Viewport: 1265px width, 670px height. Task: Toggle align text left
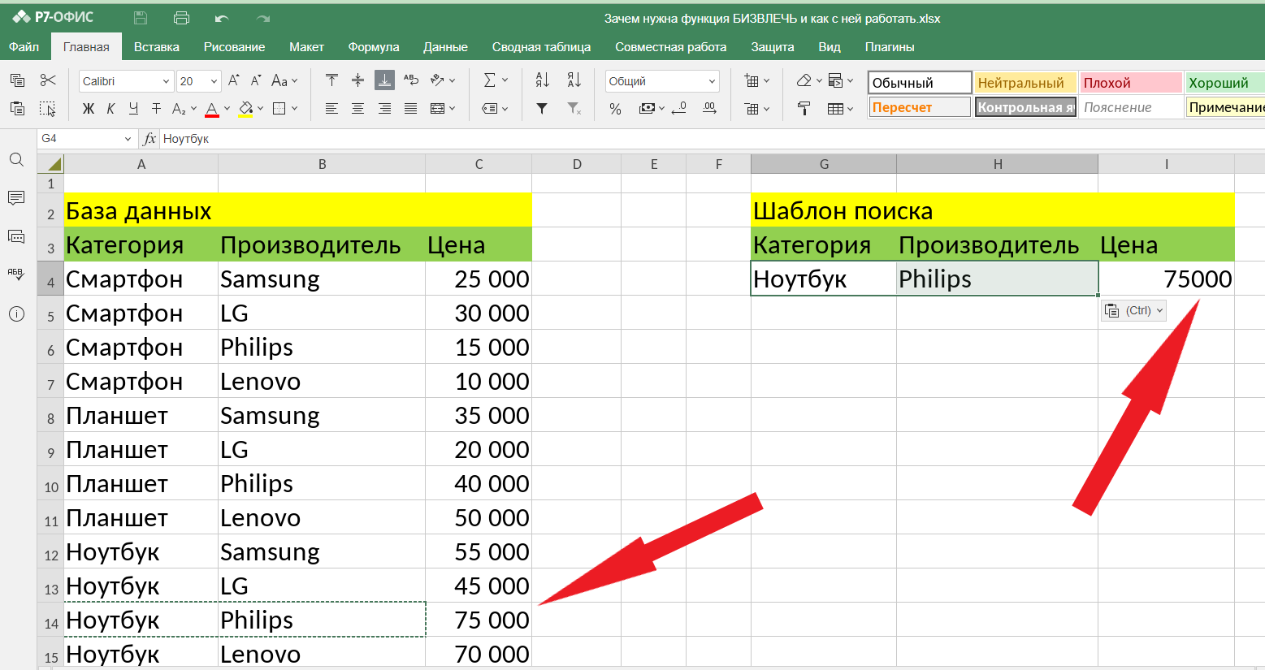click(x=331, y=108)
